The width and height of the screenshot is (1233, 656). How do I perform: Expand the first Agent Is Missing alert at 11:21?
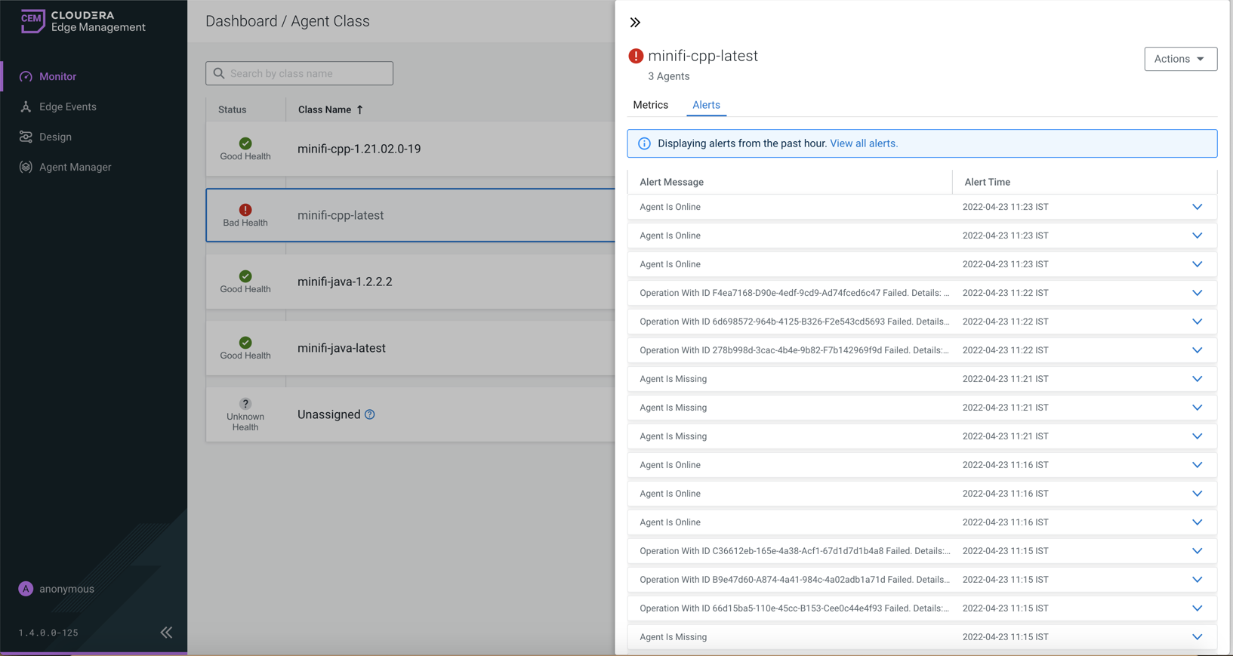coord(1197,379)
